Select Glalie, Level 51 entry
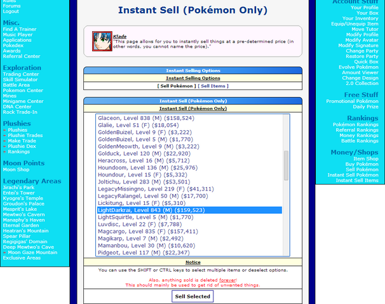 click(x=189, y=125)
